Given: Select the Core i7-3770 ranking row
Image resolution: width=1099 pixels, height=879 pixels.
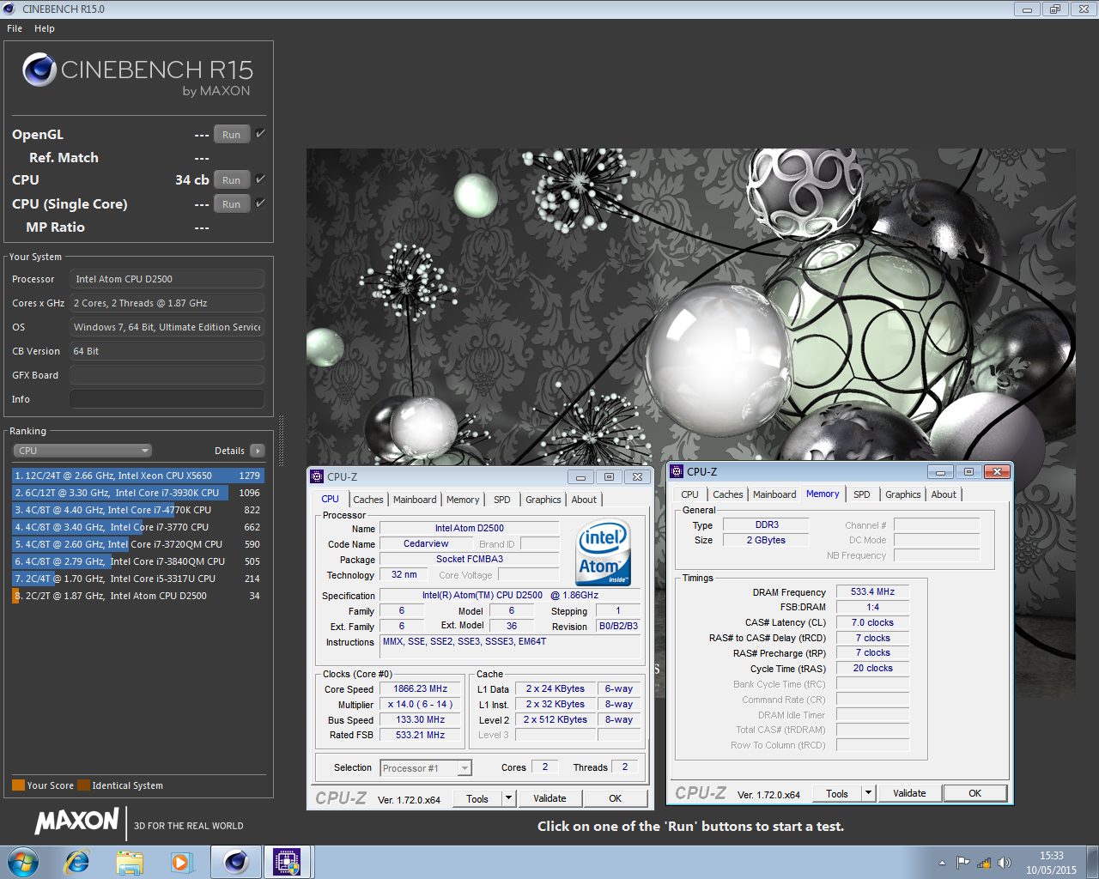Looking at the screenshot, I should pos(137,527).
